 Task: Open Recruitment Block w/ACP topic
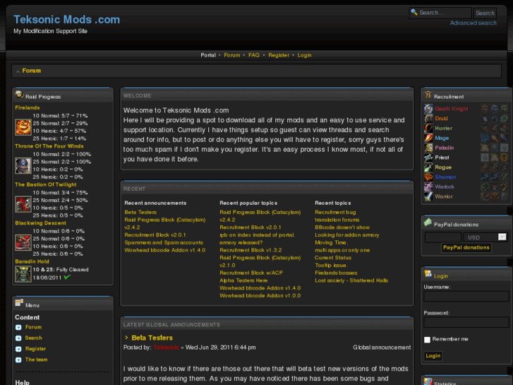pyautogui.click(x=251, y=273)
